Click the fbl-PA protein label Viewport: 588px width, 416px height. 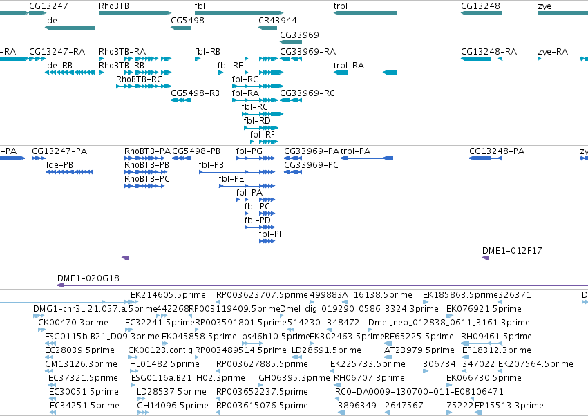tap(249, 193)
